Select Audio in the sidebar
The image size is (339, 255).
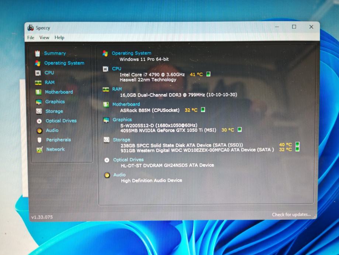(52, 130)
